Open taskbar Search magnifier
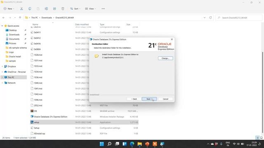This screenshot has width=264, height=148. [x=109, y=144]
